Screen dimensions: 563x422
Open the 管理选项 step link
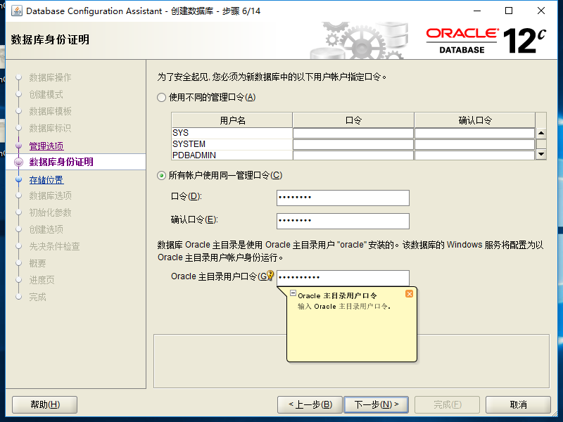tap(46, 146)
